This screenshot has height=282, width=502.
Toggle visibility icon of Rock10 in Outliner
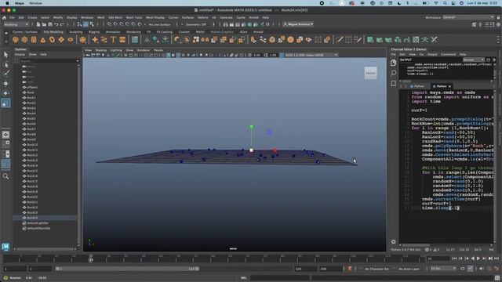click(24, 144)
